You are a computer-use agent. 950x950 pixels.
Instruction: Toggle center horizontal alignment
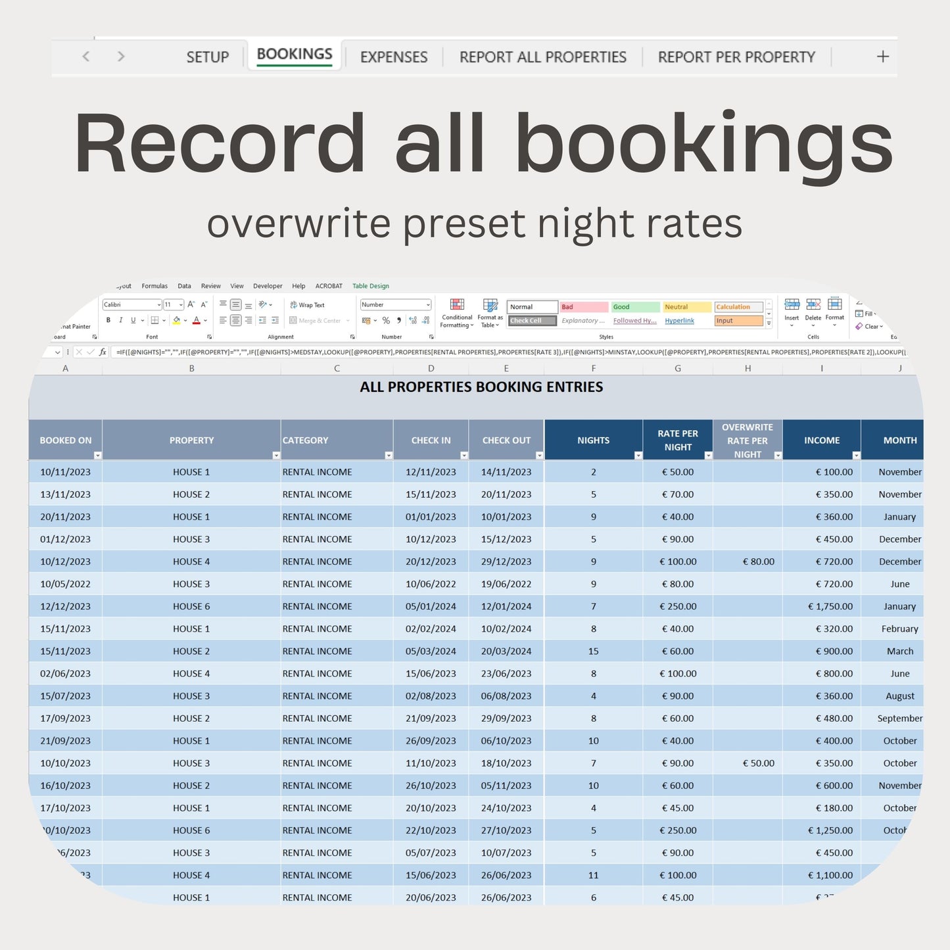tap(235, 321)
